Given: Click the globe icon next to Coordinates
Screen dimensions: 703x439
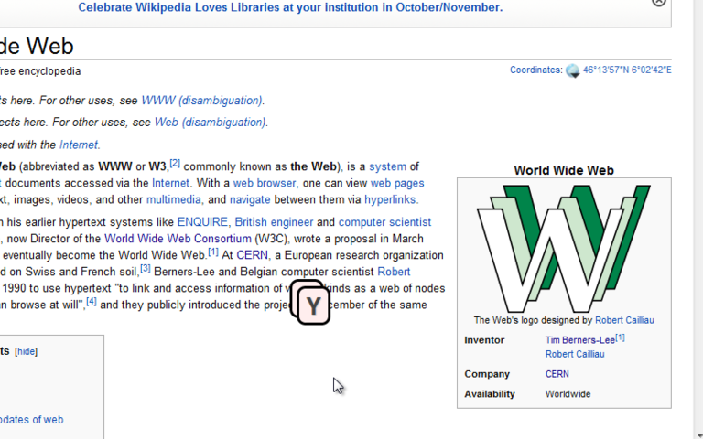Looking at the screenshot, I should coord(572,70).
